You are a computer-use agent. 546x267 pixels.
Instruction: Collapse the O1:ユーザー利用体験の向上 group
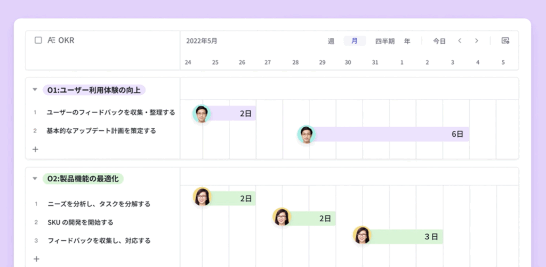click(x=35, y=90)
